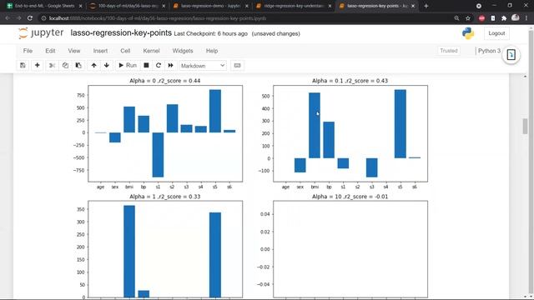Click the s1 negative bar in Alpha = 0 chart

pyautogui.click(x=158, y=155)
